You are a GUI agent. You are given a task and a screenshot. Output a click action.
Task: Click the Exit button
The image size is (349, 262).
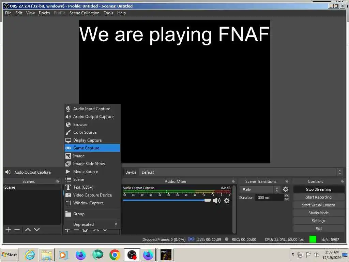[319, 229]
